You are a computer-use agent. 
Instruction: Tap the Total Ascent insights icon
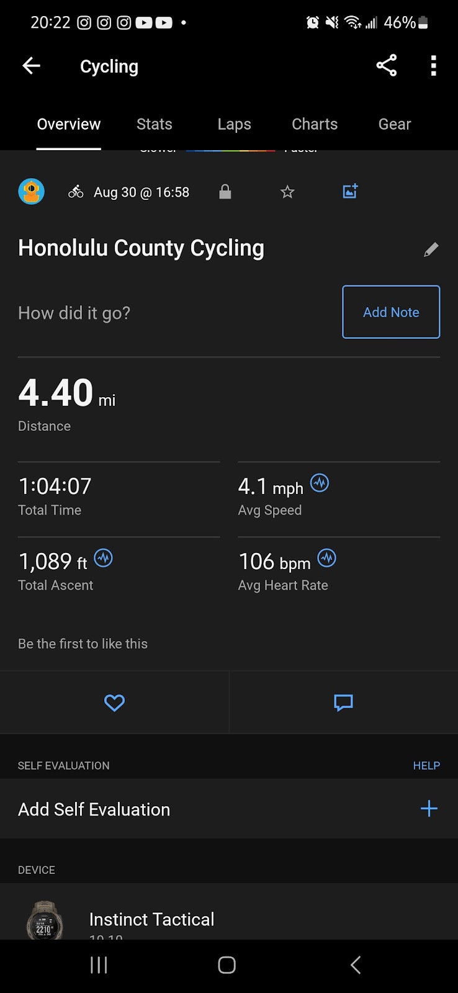(x=103, y=558)
